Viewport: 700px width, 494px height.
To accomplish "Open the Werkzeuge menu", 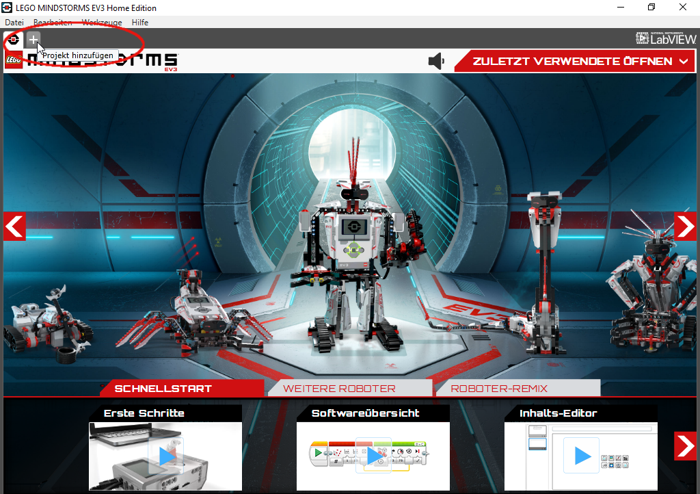I will point(102,23).
